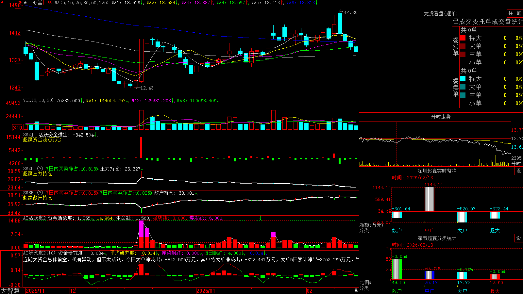Click the 2026/01 timeline marker
The image size is (523, 294).
click(x=206, y=291)
